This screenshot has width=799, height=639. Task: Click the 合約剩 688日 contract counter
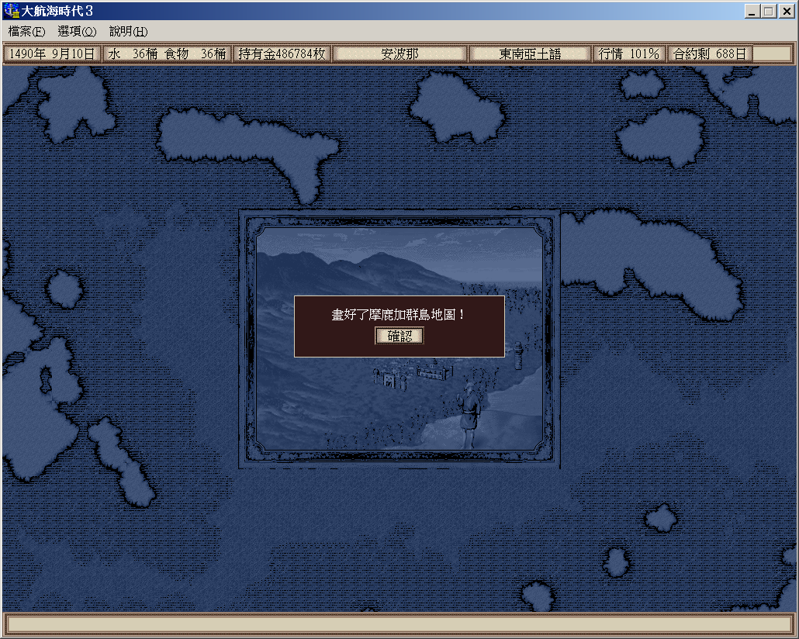tap(709, 54)
